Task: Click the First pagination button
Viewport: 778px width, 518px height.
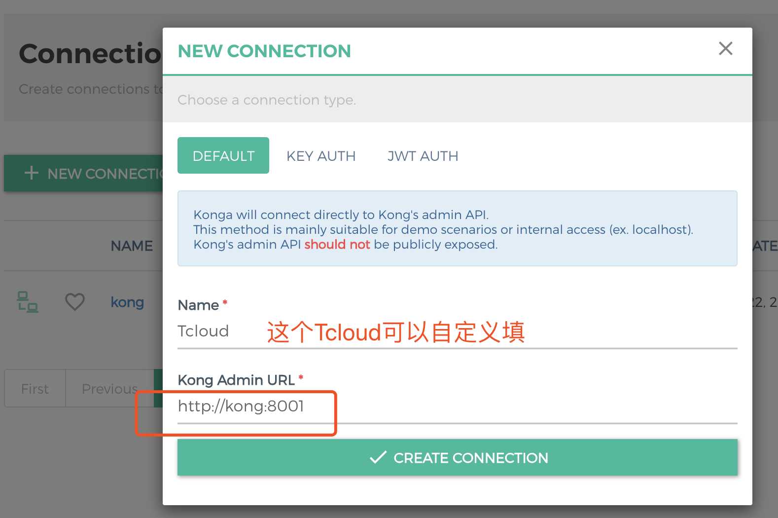Action: 34,388
